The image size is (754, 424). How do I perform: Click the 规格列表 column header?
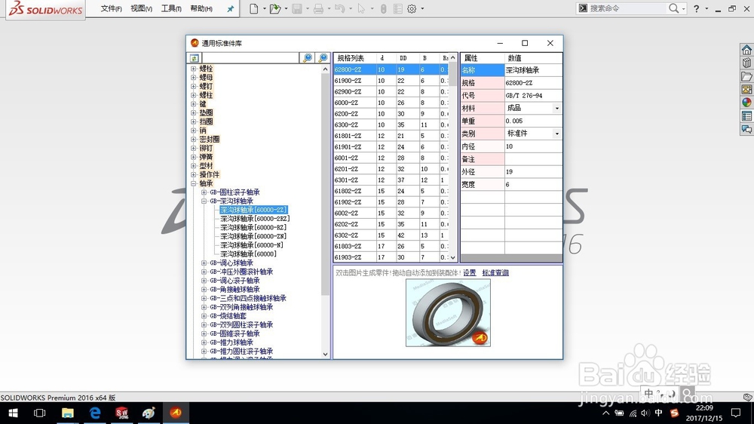[354, 58]
